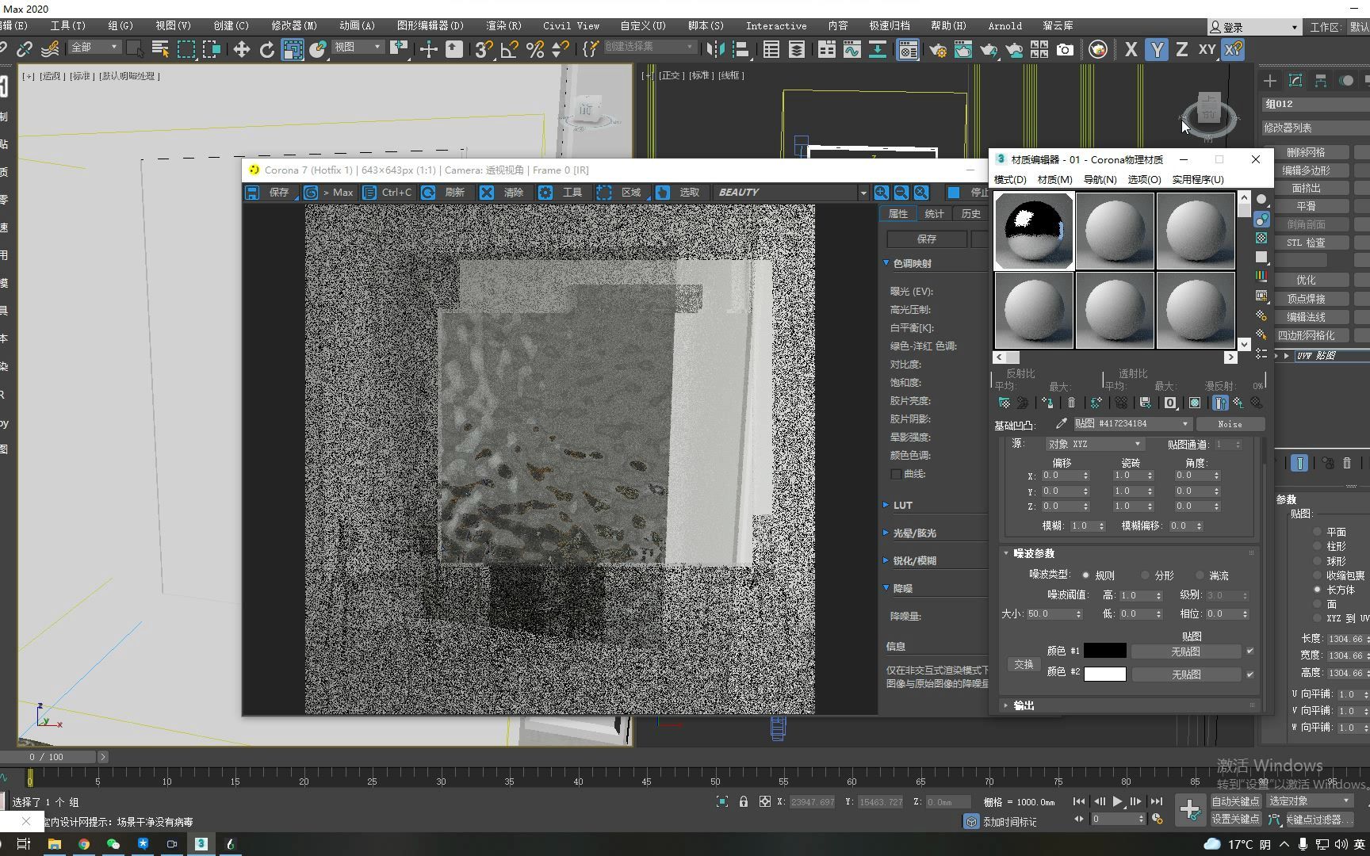Open the Modes (模式) menu in material editor
This screenshot has height=856, width=1370.
coord(1010,180)
